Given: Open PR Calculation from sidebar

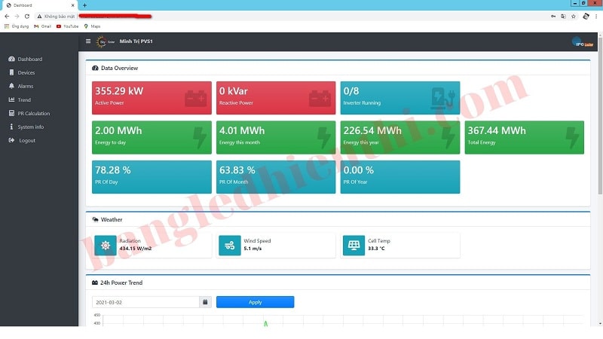Looking at the screenshot, I should coord(33,114).
